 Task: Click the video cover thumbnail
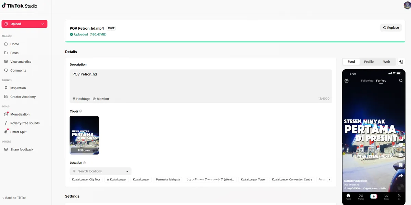click(84, 135)
